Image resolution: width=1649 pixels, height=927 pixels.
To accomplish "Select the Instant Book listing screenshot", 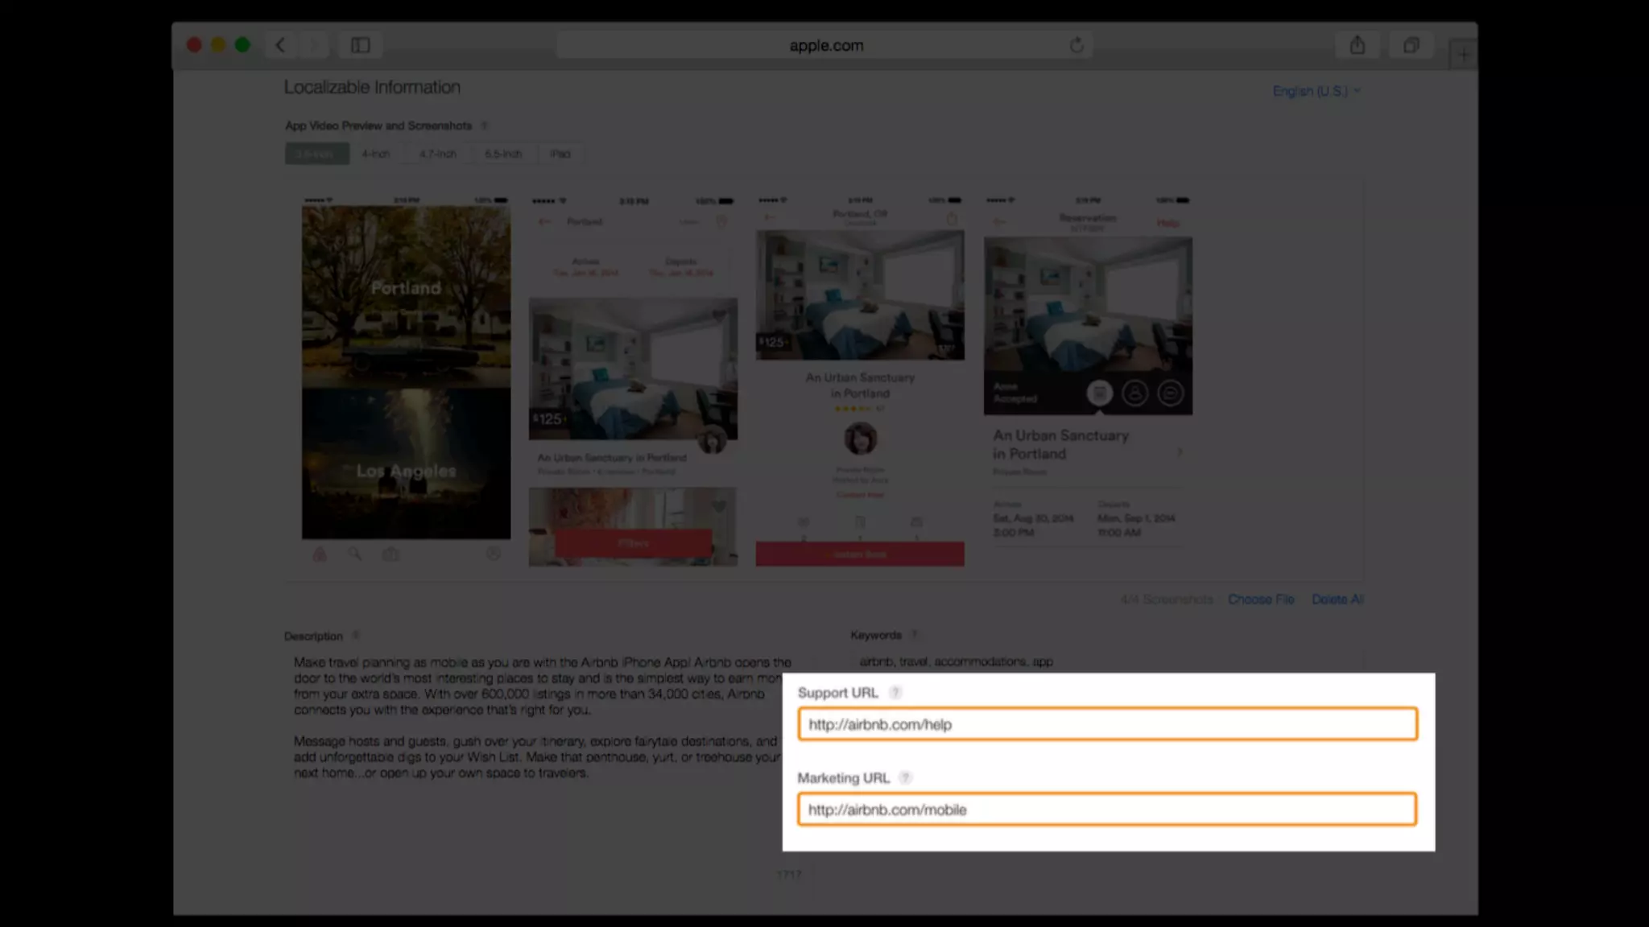I will click(x=860, y=381).
